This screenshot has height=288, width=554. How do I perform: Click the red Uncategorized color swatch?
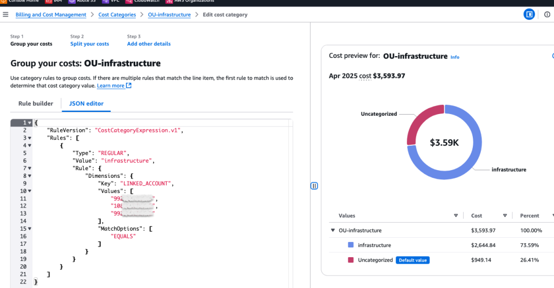[x=351, y=260]
